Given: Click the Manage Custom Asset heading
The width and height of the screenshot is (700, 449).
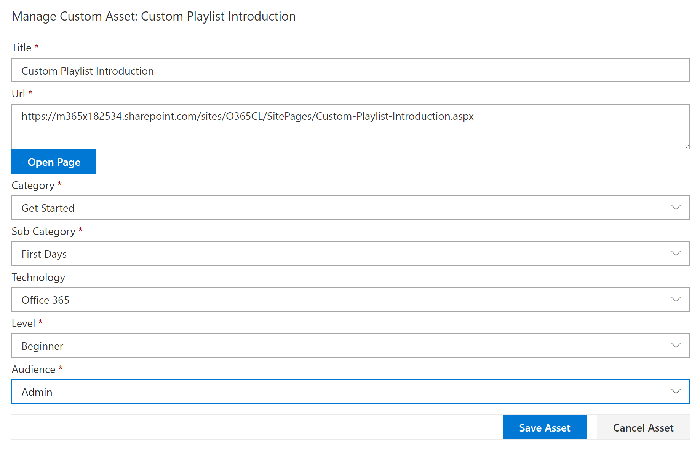Looking at the screenshot, I should pyautogui.click(x=154, y=16).
